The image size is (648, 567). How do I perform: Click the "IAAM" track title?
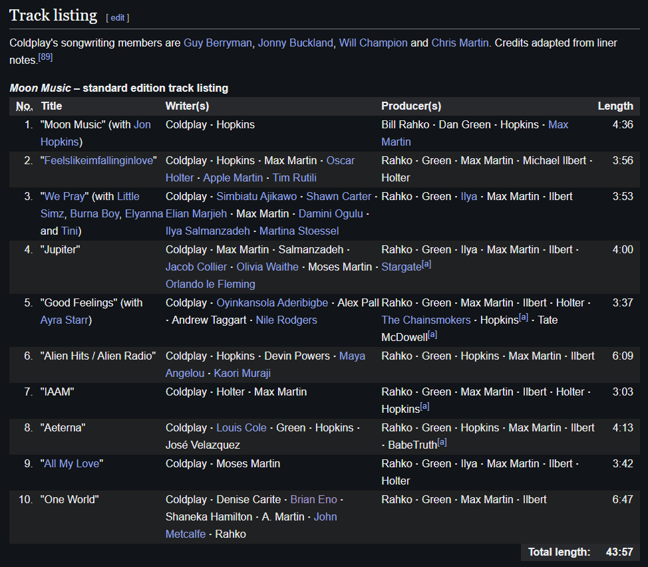pyautogui.click(x=57, y=392)
